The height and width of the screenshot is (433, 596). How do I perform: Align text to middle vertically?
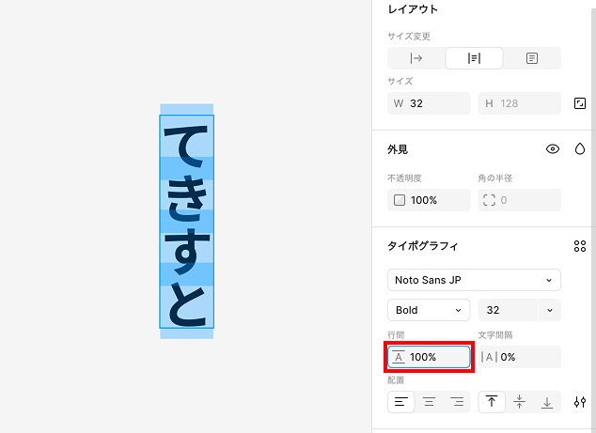pyautogui.click(x=520, y=402)
